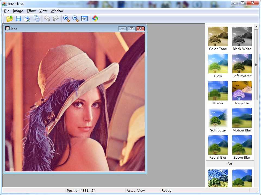The width and height of the screenshot is (261, 195).
Task: Close the lena document window
Action: 140,29
